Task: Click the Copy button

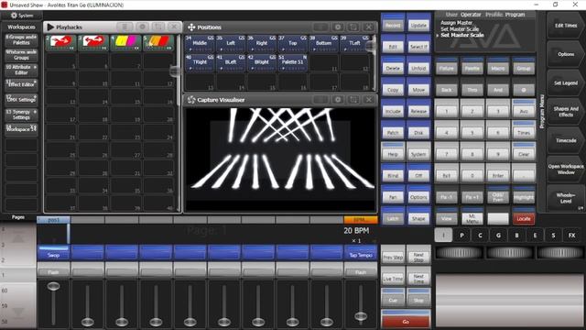Action: tap(393, 88)
